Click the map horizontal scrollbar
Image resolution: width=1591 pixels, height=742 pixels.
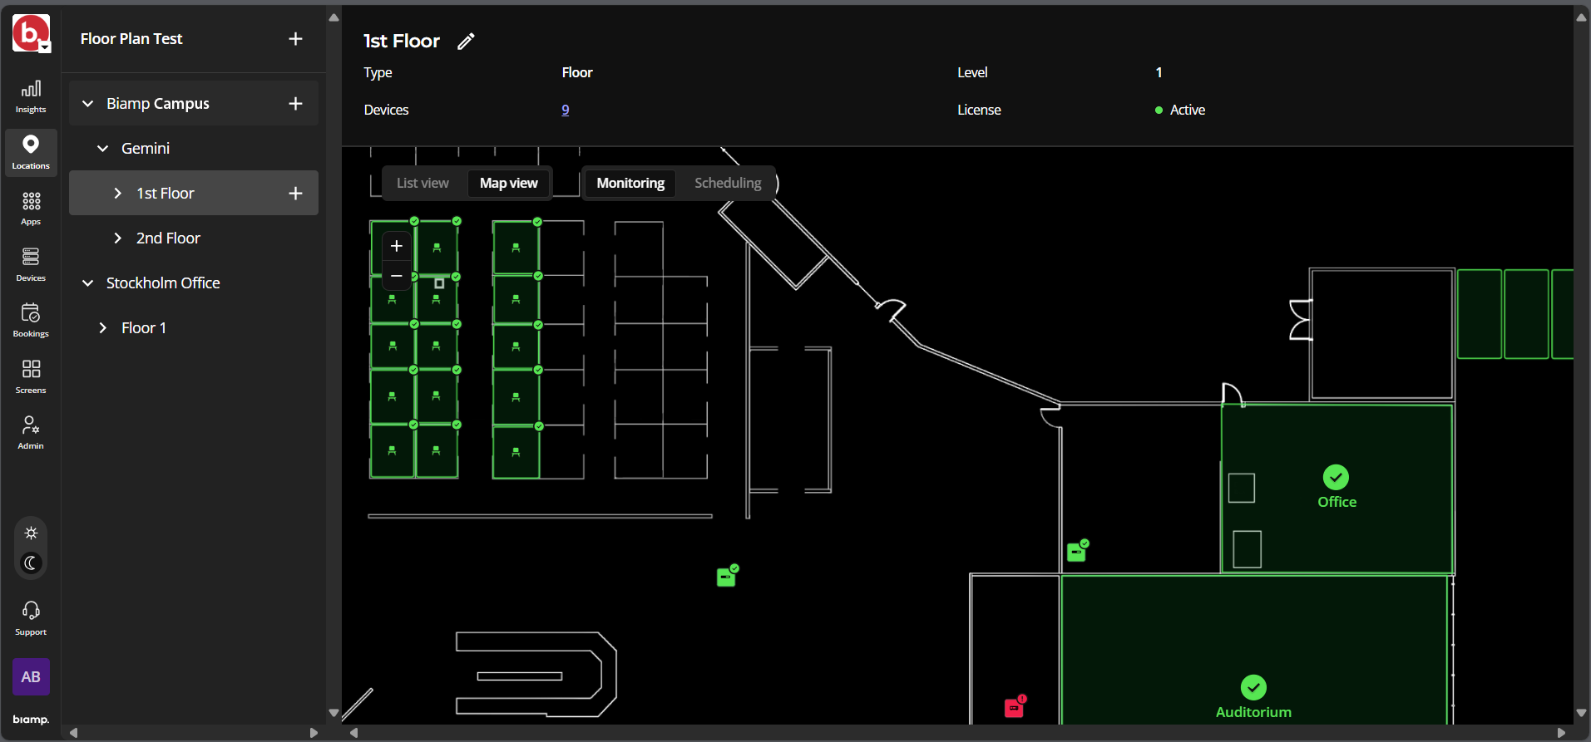957,733
